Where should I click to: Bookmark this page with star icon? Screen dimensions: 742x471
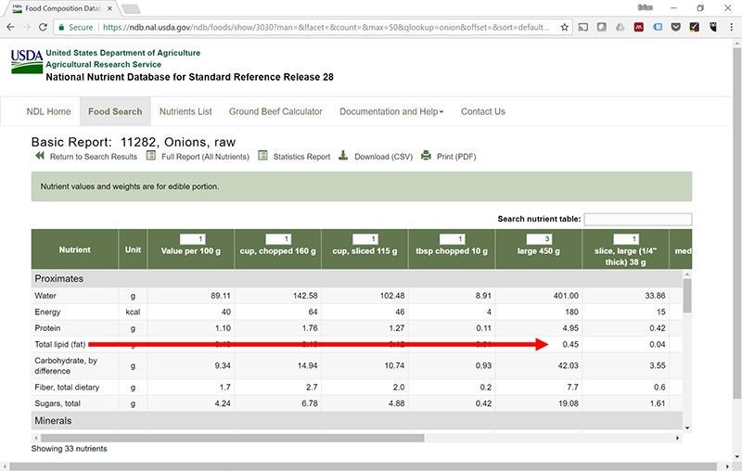pyautogui.click(x=564, y=27)
